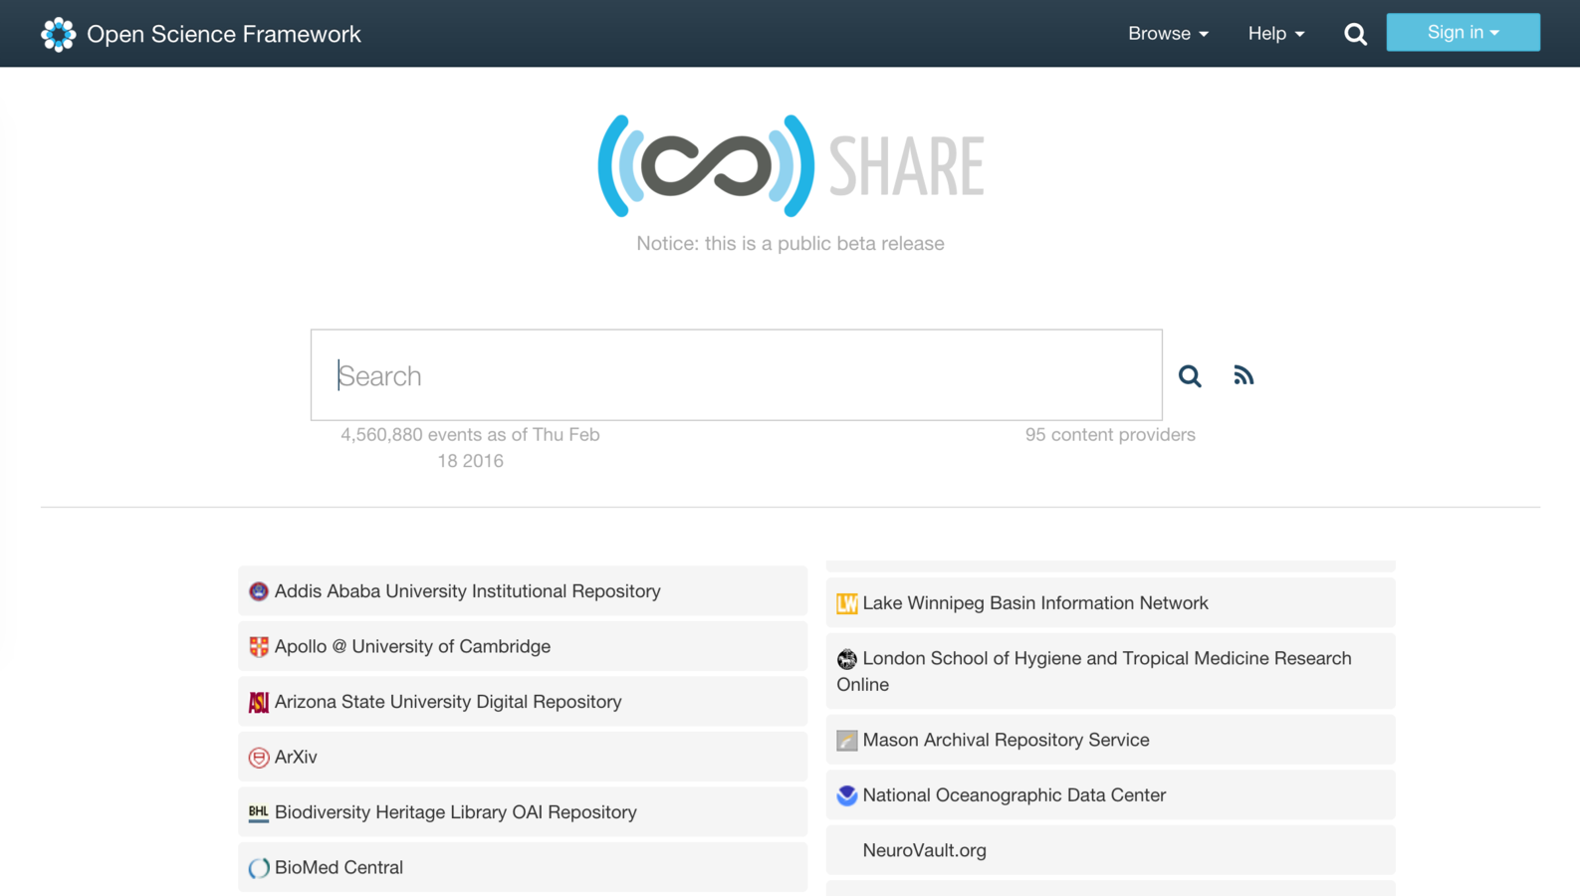
Task: Click the navbar search magnifier icon
Action: click(1355, 35)
